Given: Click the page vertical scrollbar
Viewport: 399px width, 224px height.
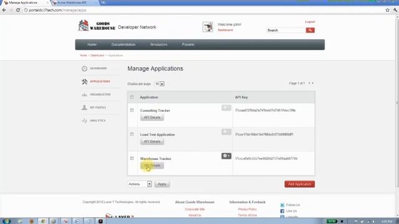Looking at the screenshot, I should tap(397, 101).
